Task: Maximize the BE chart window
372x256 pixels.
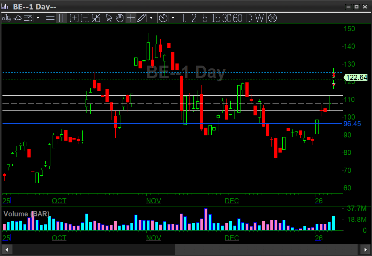Action: tap(356, 7)
